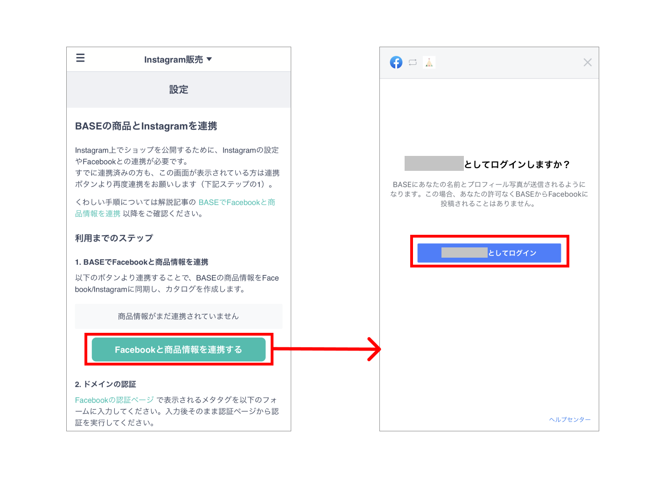Click the sync arrows icon beside the Facebook logo

point(412,62)
